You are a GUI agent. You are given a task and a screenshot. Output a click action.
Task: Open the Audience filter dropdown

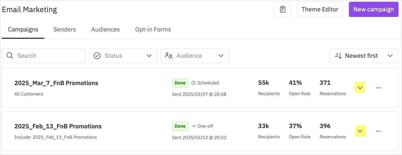click(195, 55)
